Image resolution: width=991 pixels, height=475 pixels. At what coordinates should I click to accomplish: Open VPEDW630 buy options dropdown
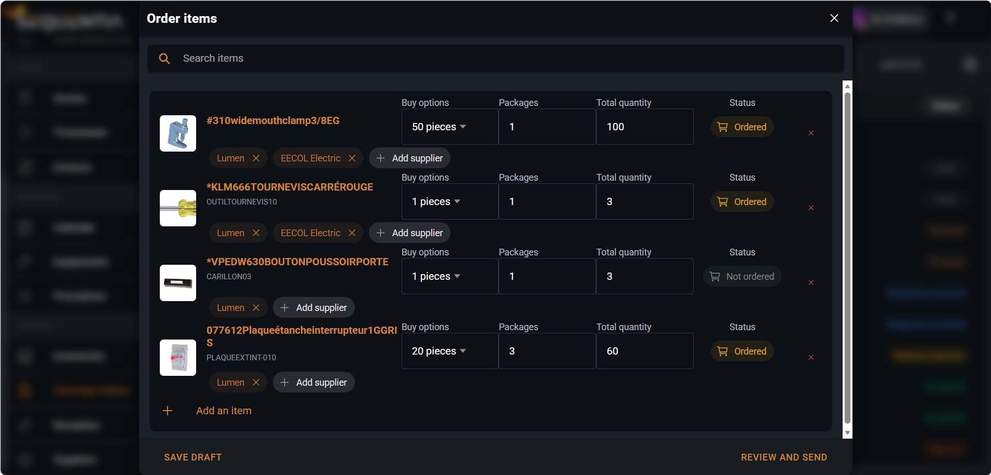(x=450, y=276)
